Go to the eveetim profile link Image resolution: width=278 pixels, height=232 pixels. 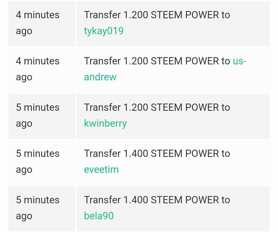click(x=101, y=169)
